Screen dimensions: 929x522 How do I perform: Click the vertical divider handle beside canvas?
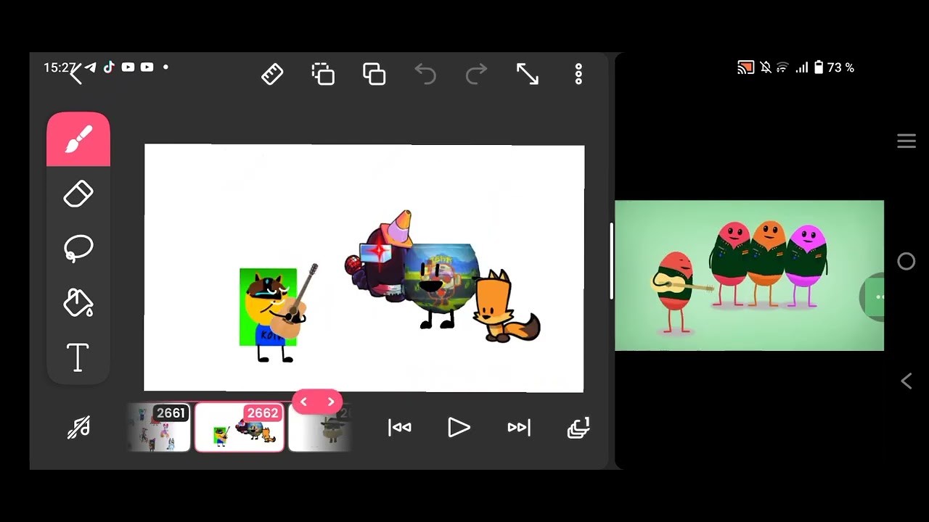point(611,261)
